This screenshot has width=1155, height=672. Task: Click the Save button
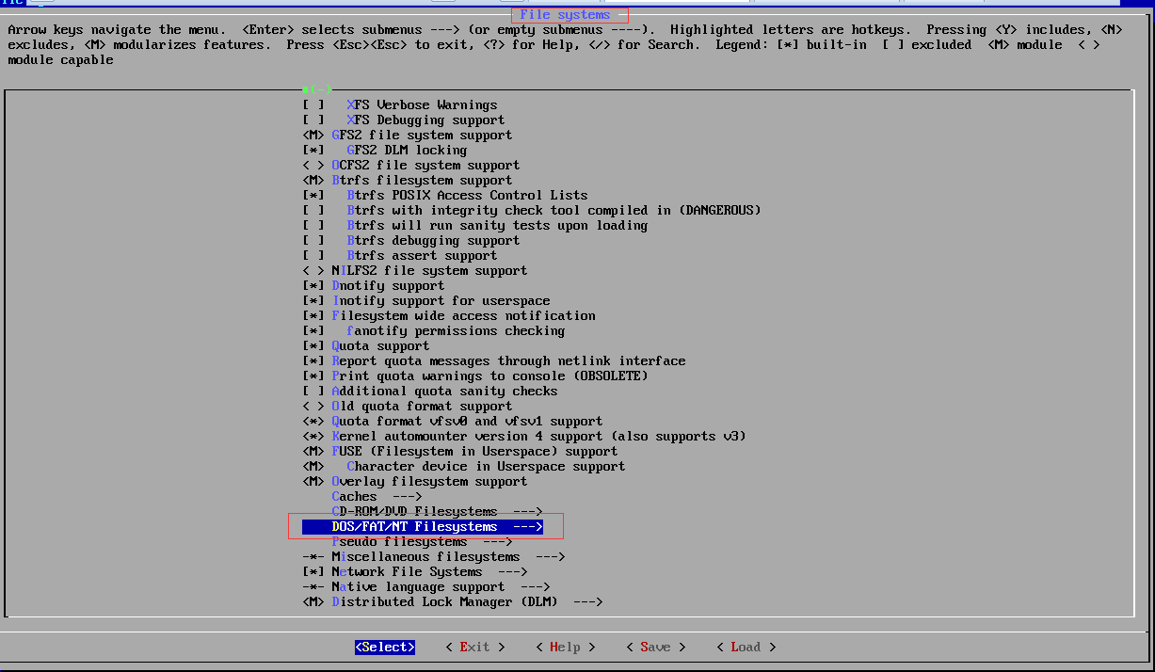click(656, 647)
